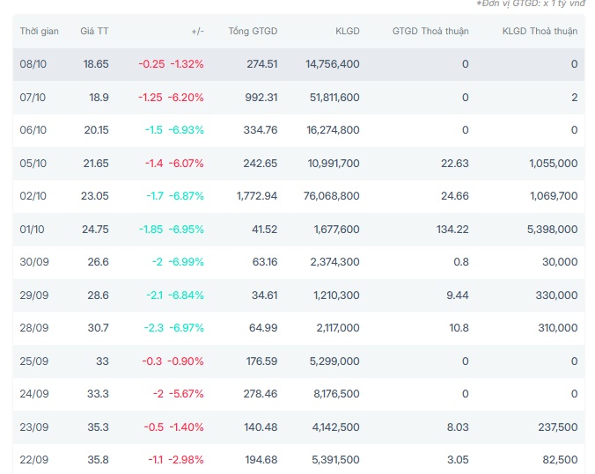Click total value 274.51
The width and height of the screenshot is (595, 474).
[262, 64]
